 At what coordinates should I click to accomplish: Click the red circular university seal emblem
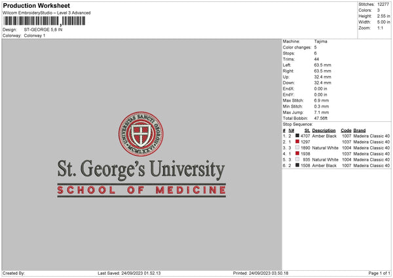pos(141,134)
